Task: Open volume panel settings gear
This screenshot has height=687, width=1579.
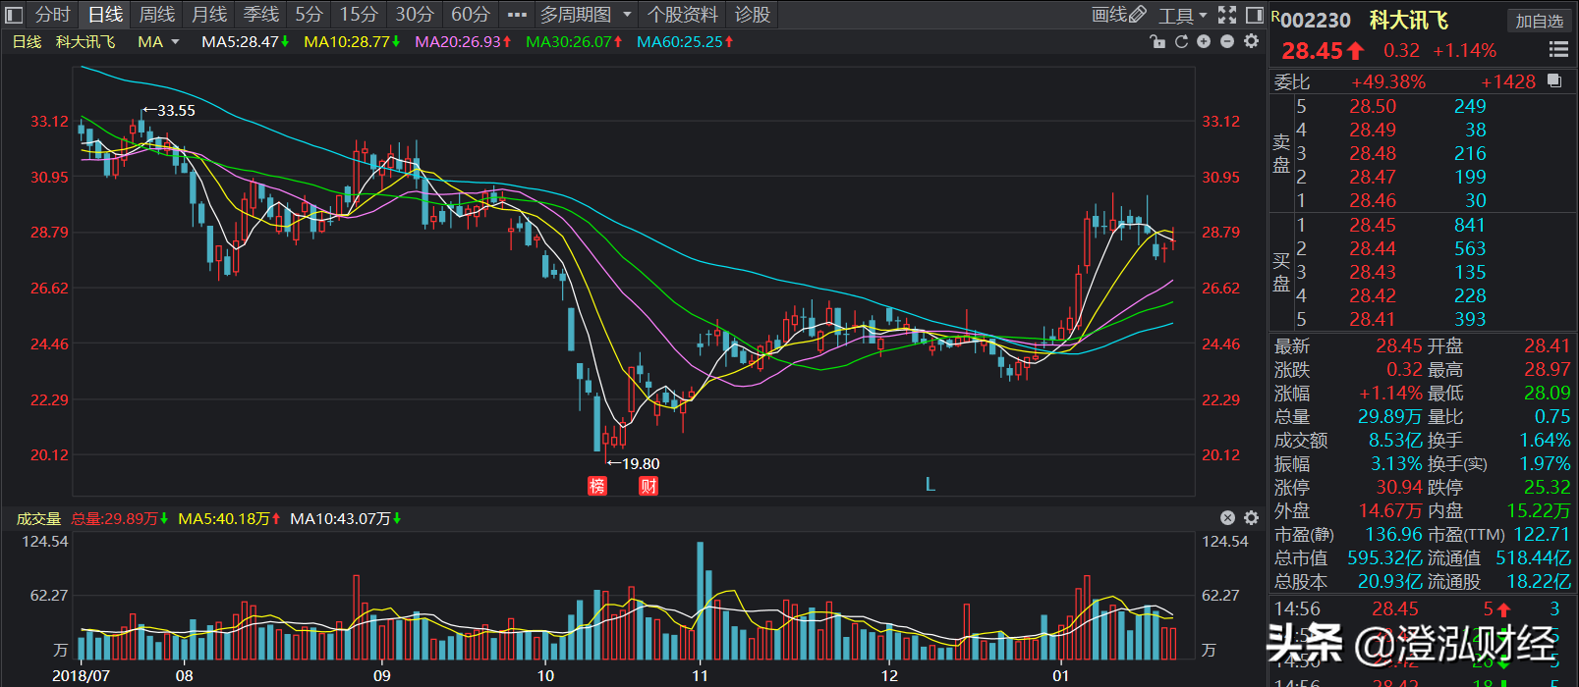Action: (x=1251, y=518)
